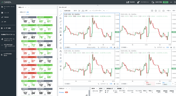Change the candlestick chart type icon
The width and height of the screenshot is (176, 96).
79,11
